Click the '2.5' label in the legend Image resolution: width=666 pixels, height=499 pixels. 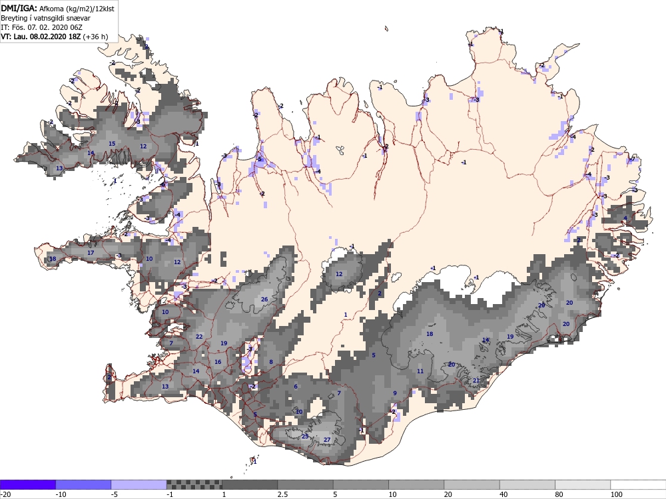click(x=282, y=494)
